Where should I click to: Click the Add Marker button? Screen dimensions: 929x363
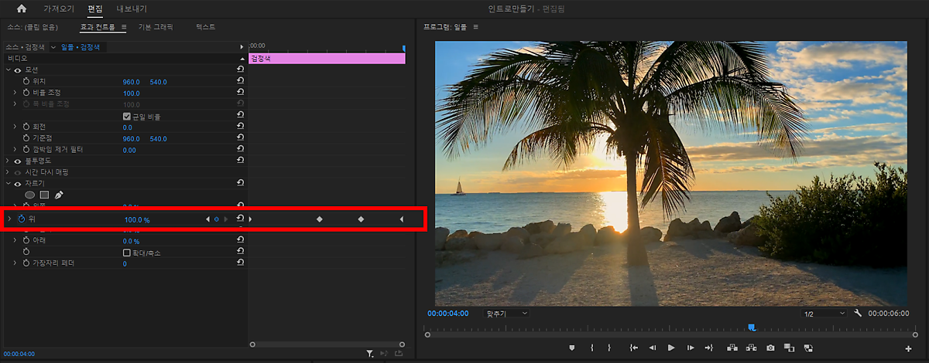[572, 348]
